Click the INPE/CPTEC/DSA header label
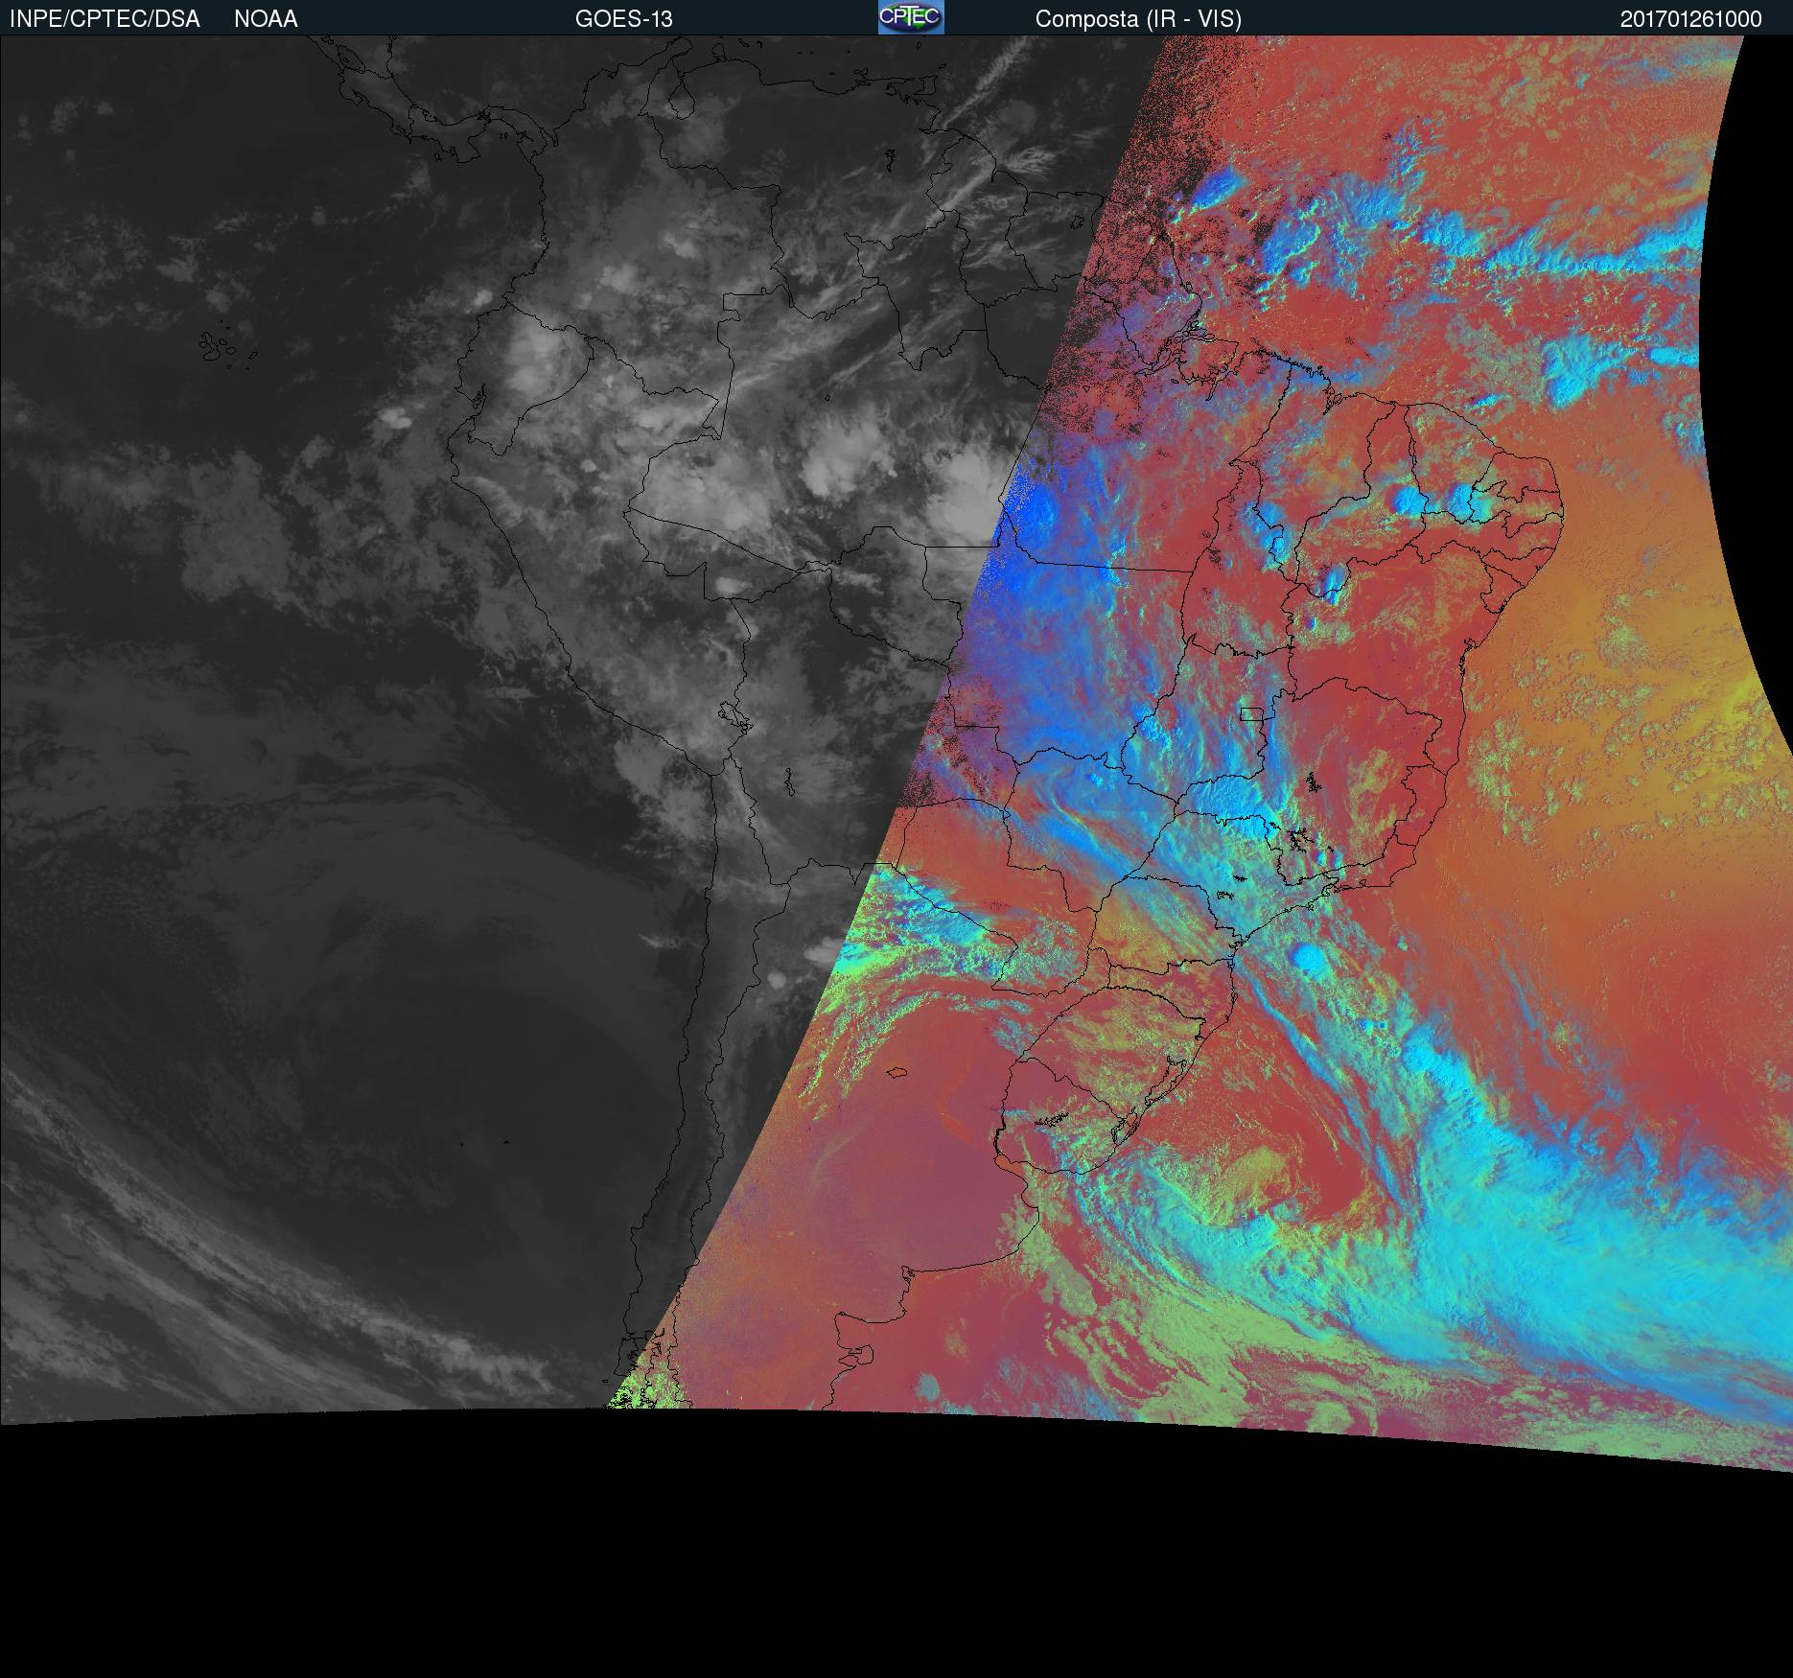This screenshot has height=1678, width=1793. pyautogui.click(x=105, y=19)
